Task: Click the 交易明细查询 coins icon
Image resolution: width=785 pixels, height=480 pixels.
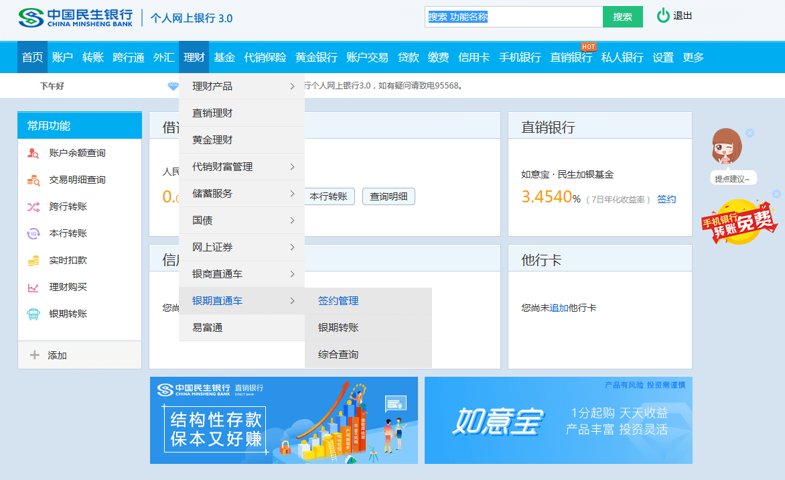Action: coord(33,180)
